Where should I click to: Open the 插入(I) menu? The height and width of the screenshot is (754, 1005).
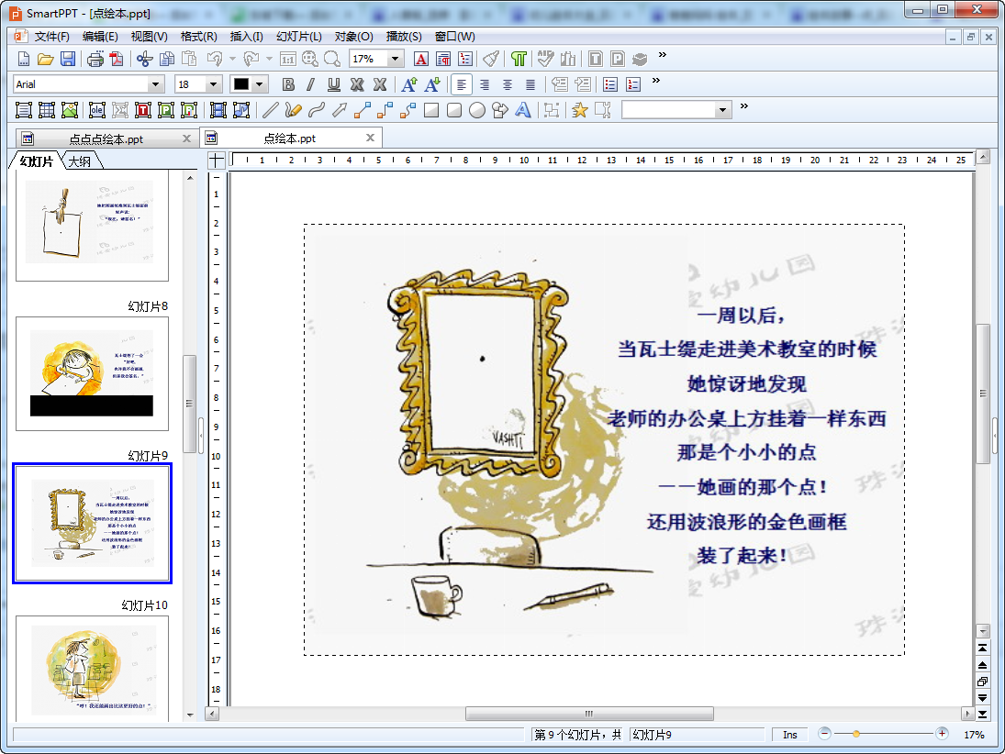[x=246, y=37]
